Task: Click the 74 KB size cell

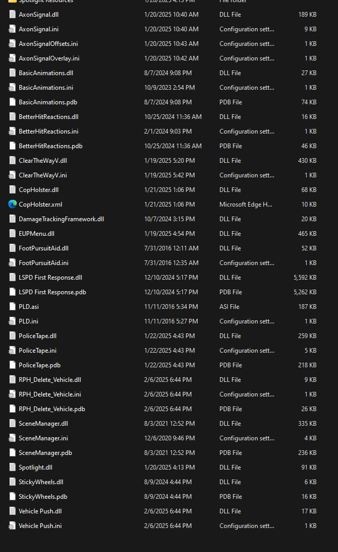Action: coord(309,102)
